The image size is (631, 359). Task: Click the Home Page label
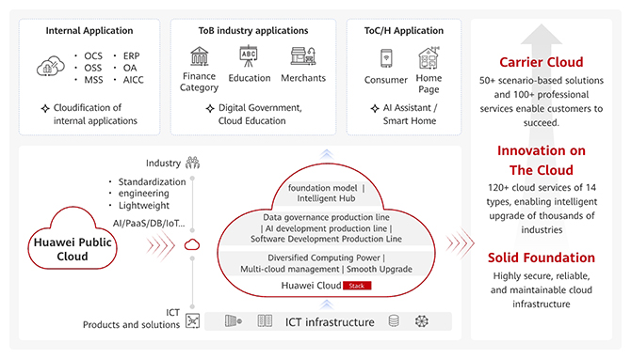pyautogui.click(x=429, y=84)
